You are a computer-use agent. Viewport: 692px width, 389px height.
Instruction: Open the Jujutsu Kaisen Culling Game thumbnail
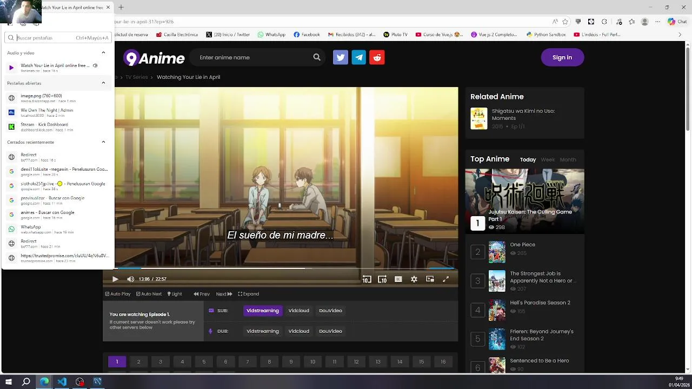point(524,201)
